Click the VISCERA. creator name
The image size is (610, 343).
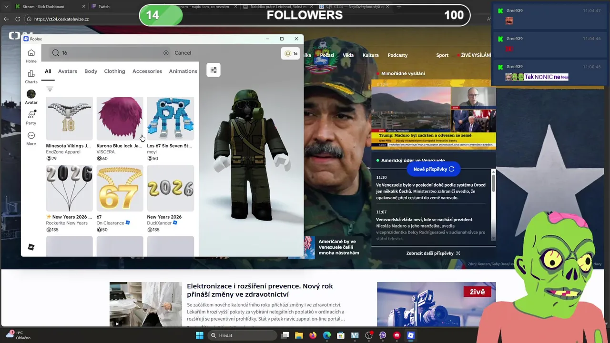click(106, 152)
